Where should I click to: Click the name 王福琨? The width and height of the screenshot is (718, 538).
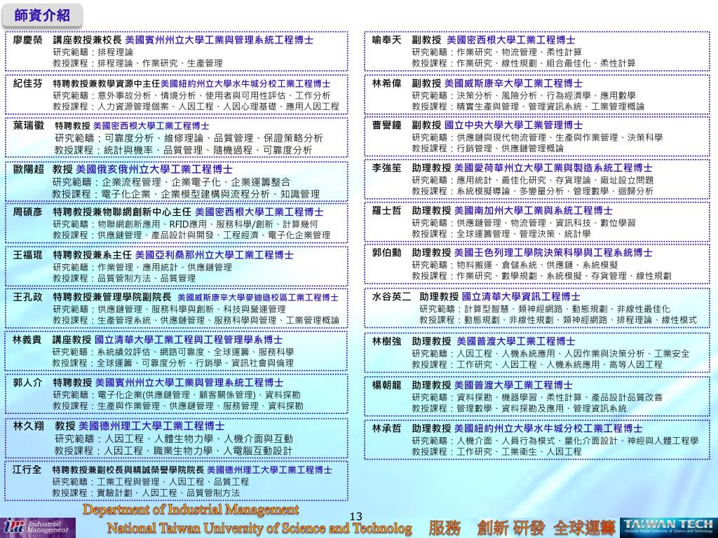(x=27, y=255)
